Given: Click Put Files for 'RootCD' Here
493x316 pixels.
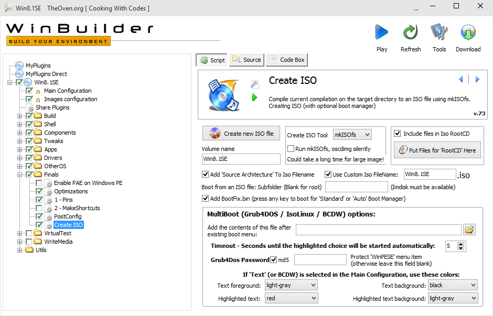Looking at the screenshot, I should [437, 150].
